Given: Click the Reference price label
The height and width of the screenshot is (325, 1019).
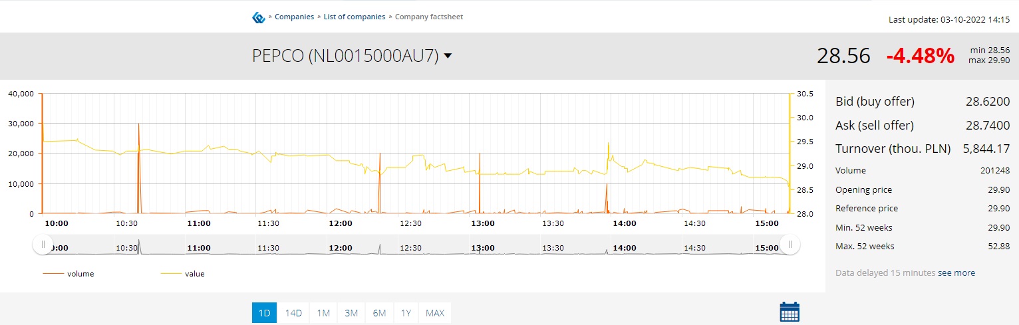Looking at the screenshot, I should tap(867, 209).
